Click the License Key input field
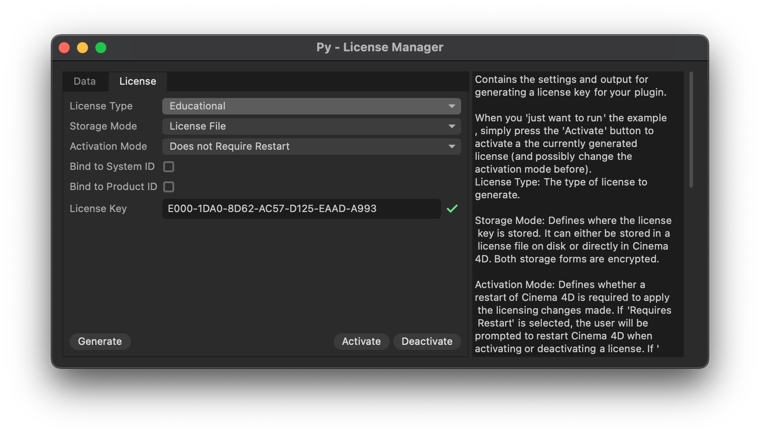The image size is (760, 436). pyautogui.click(x=301, y=209)
